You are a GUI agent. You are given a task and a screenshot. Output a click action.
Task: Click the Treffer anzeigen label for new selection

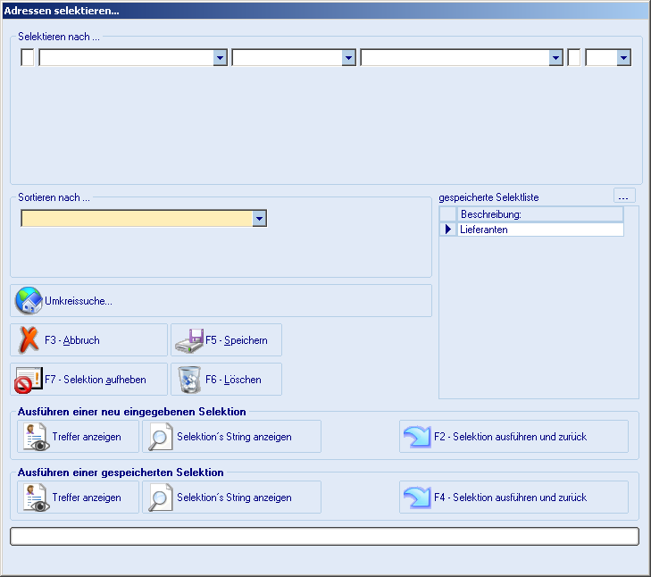87,437
